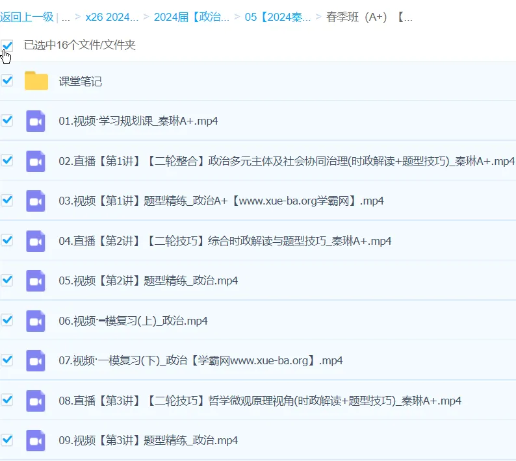Click video icon next to 06.视频·一模复习(上)
516x461 pixels.
coord(36,321)
